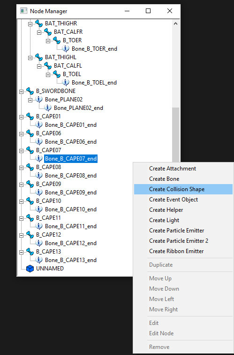
Task: Select the bone icon of B_TOER
Action: pyautogui.click(x=57, y=40)
